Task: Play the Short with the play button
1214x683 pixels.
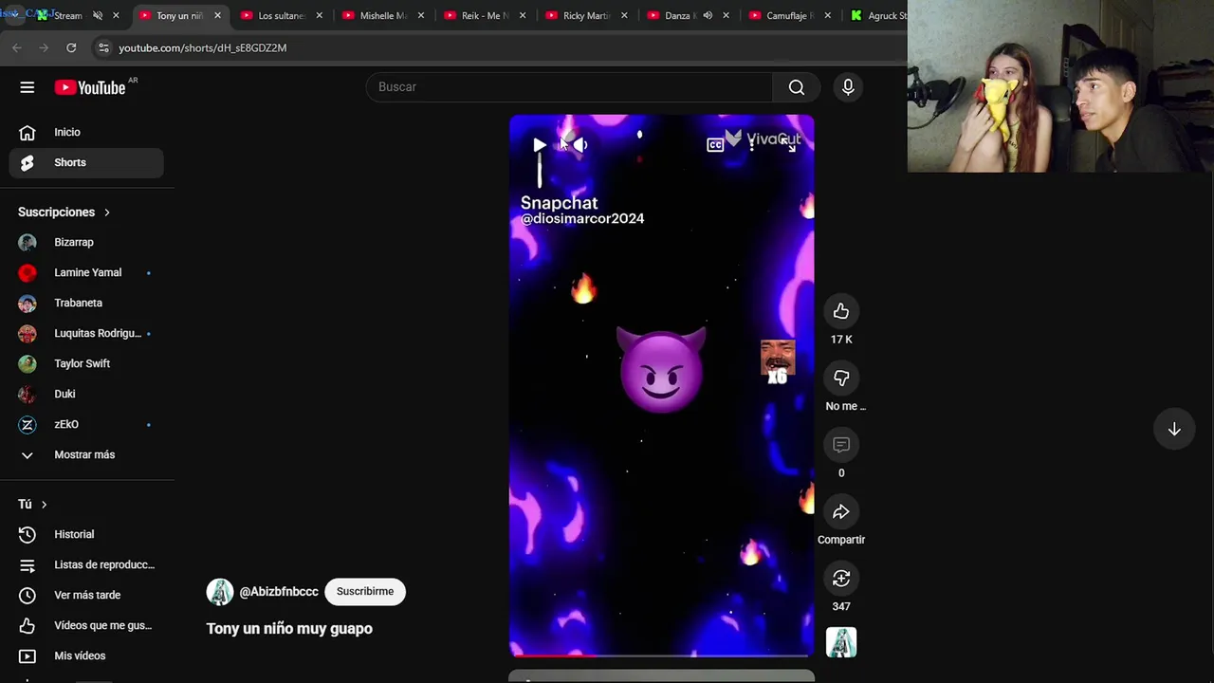Action: tap(539, 145)
